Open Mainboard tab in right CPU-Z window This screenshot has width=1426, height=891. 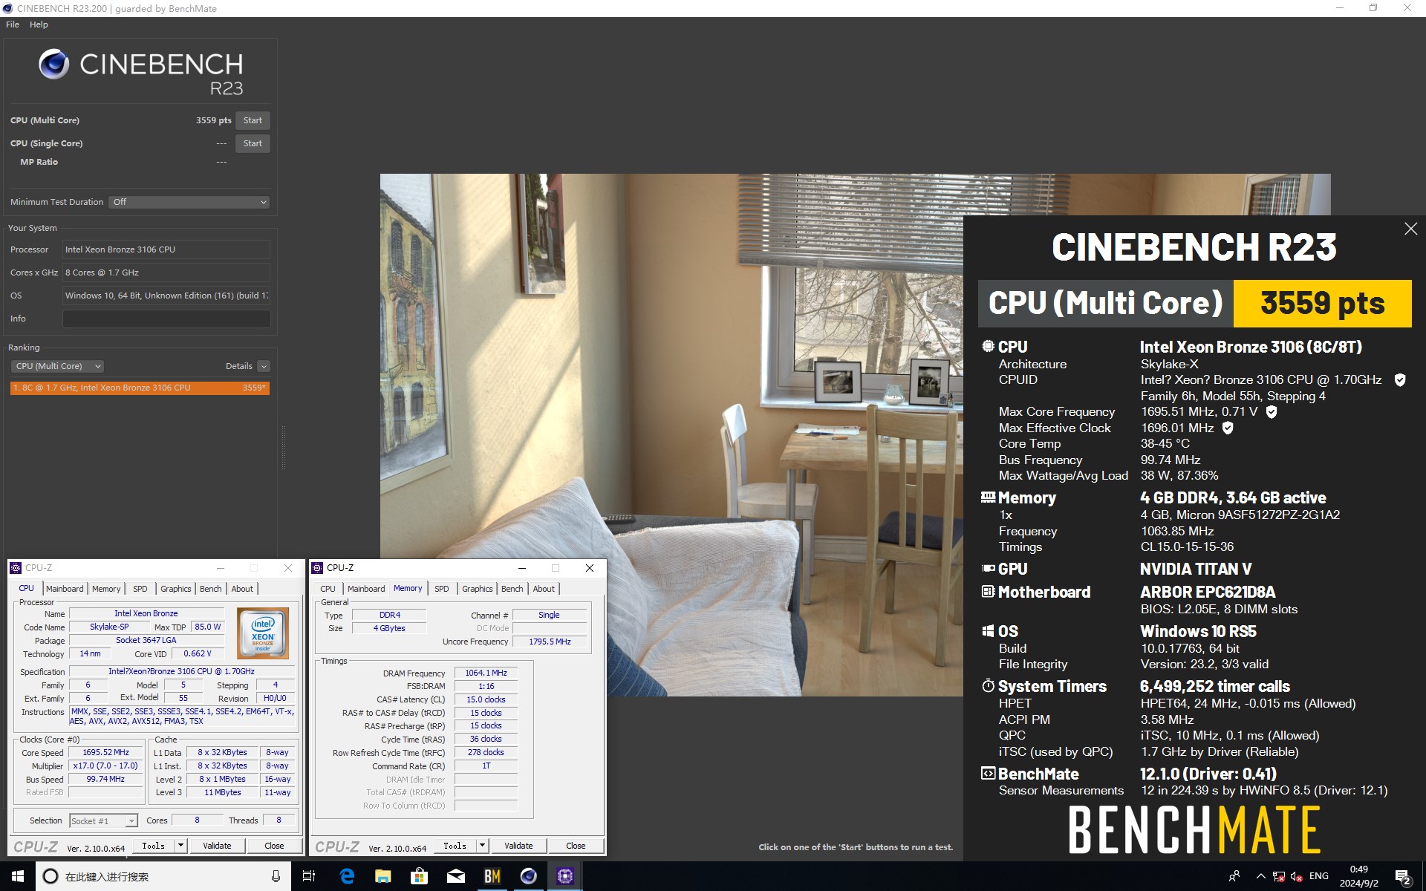pos(366,589)
